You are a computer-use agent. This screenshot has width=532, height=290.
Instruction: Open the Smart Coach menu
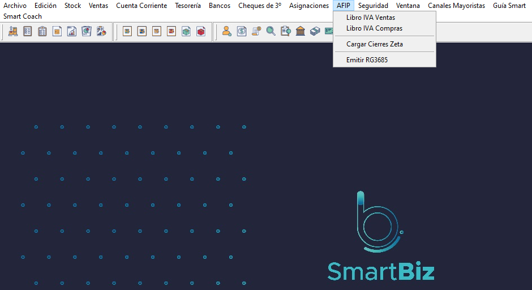coord(23,16)
